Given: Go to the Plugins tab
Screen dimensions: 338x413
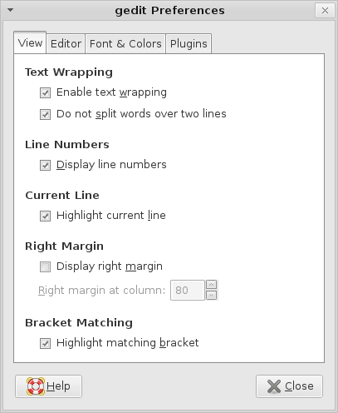Looking at the screenshot, I should coord(189,43).
